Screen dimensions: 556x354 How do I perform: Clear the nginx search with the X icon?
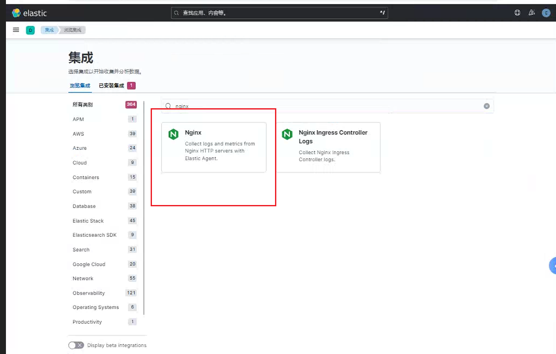(487, 106)
